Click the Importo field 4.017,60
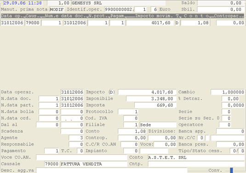 click(147, 92)
